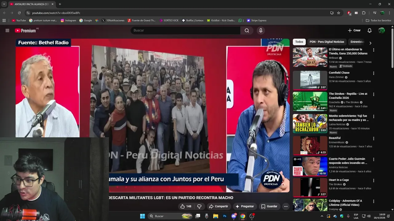Open options for Beautiful video
Image resolution: width=394 pixels, height=221 pixels.
374,138
